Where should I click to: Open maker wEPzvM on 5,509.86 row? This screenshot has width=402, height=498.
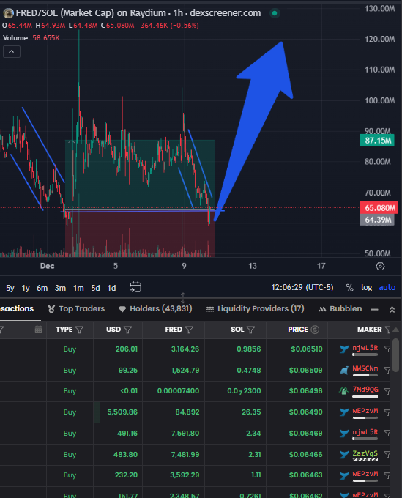tap(365, 411)
